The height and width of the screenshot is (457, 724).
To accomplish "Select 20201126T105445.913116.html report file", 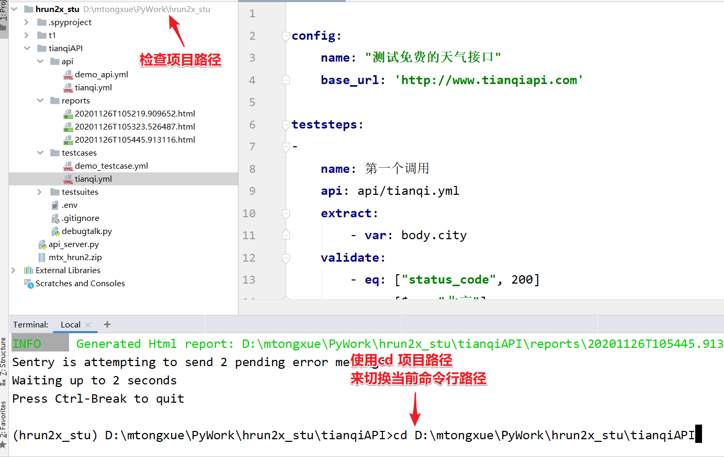I will pyautogui.click(x=135, y=140).
